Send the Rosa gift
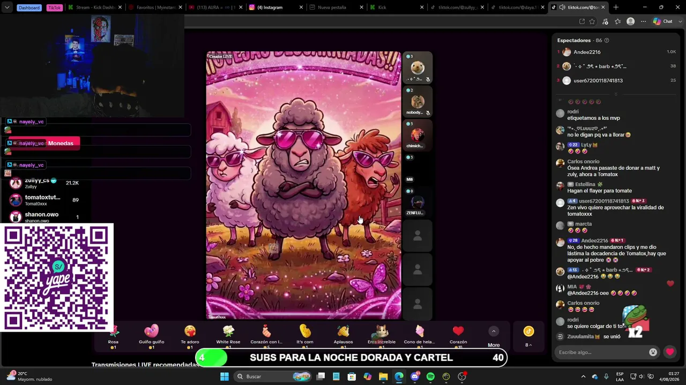The image size is (686, 385). pyautogui.click(x=113, y=336)
